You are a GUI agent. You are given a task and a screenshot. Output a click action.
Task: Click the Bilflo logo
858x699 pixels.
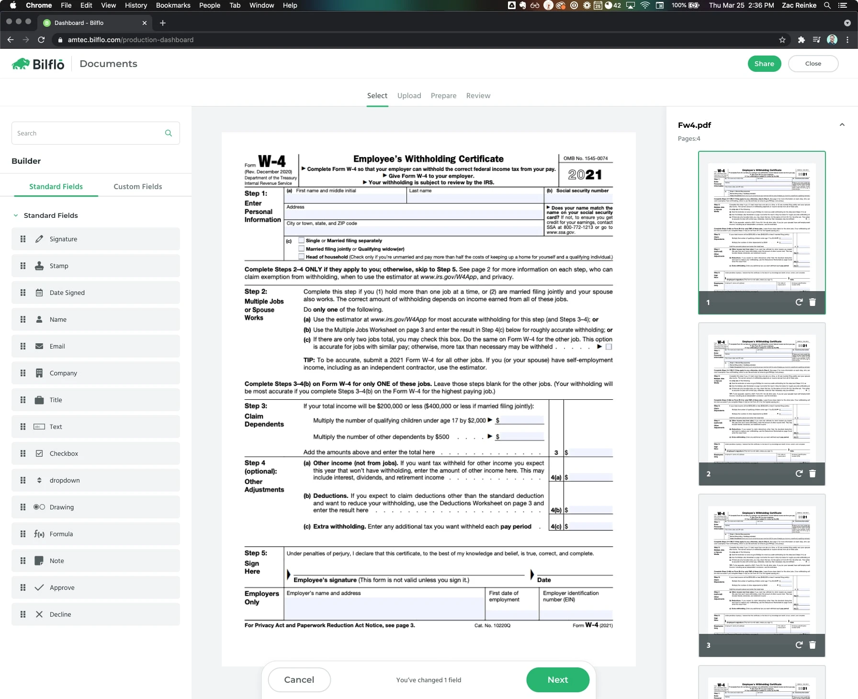point(38,64)
